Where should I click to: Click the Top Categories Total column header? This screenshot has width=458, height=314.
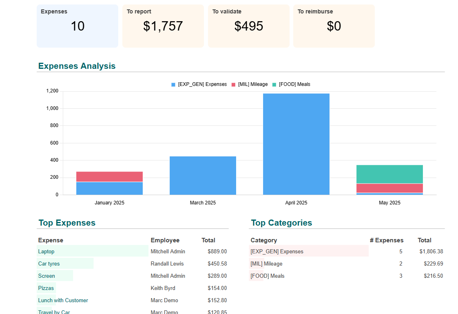coord(424,240)
